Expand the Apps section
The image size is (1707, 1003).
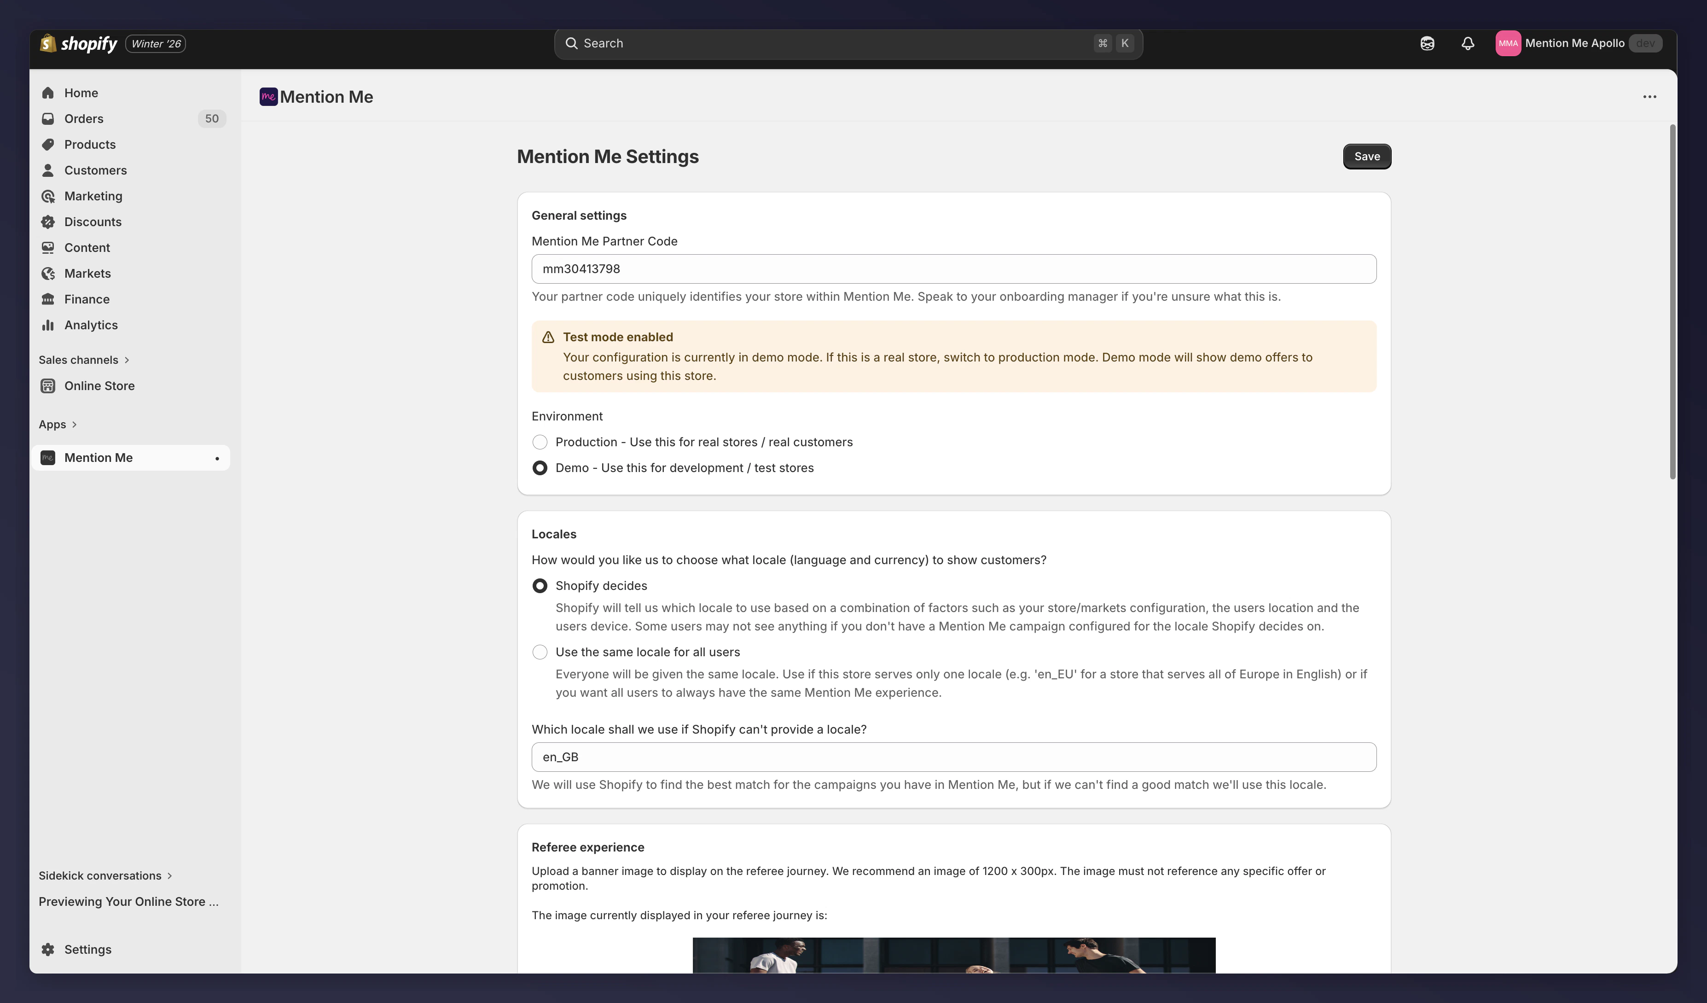(x=58, y=424)
